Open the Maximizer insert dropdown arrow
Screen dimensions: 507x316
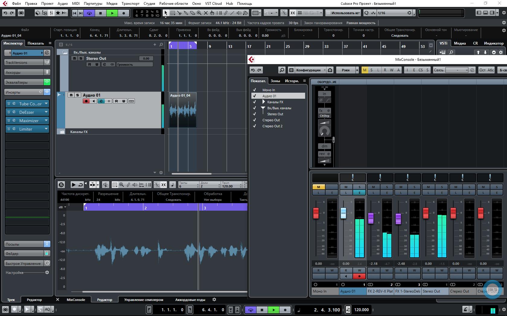pyautogui.click(x=46, y=120)
